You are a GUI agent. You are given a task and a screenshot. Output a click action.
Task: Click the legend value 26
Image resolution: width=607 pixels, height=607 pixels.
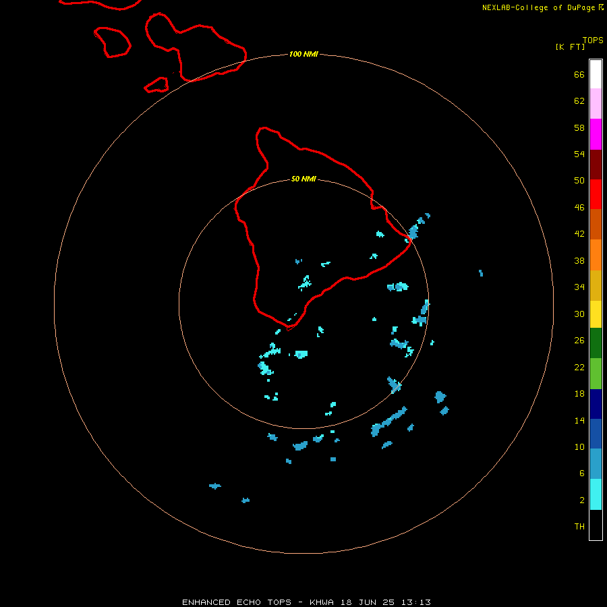click(x=579, y=341)
